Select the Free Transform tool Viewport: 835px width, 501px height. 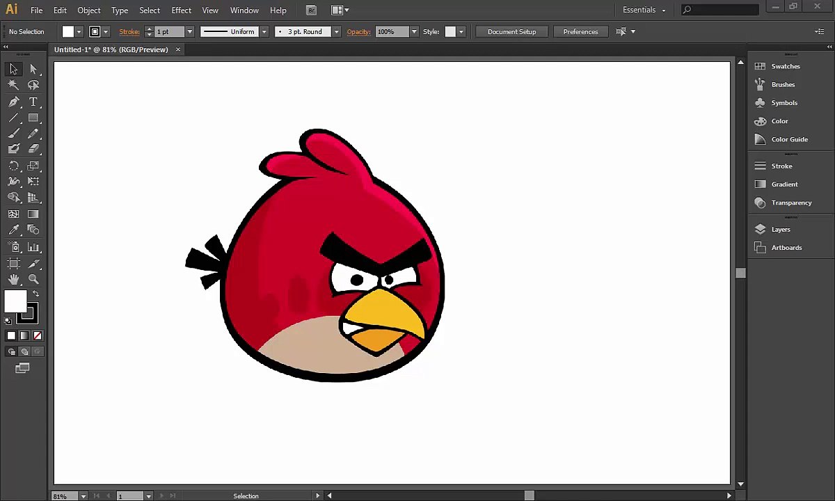(33, 182)
